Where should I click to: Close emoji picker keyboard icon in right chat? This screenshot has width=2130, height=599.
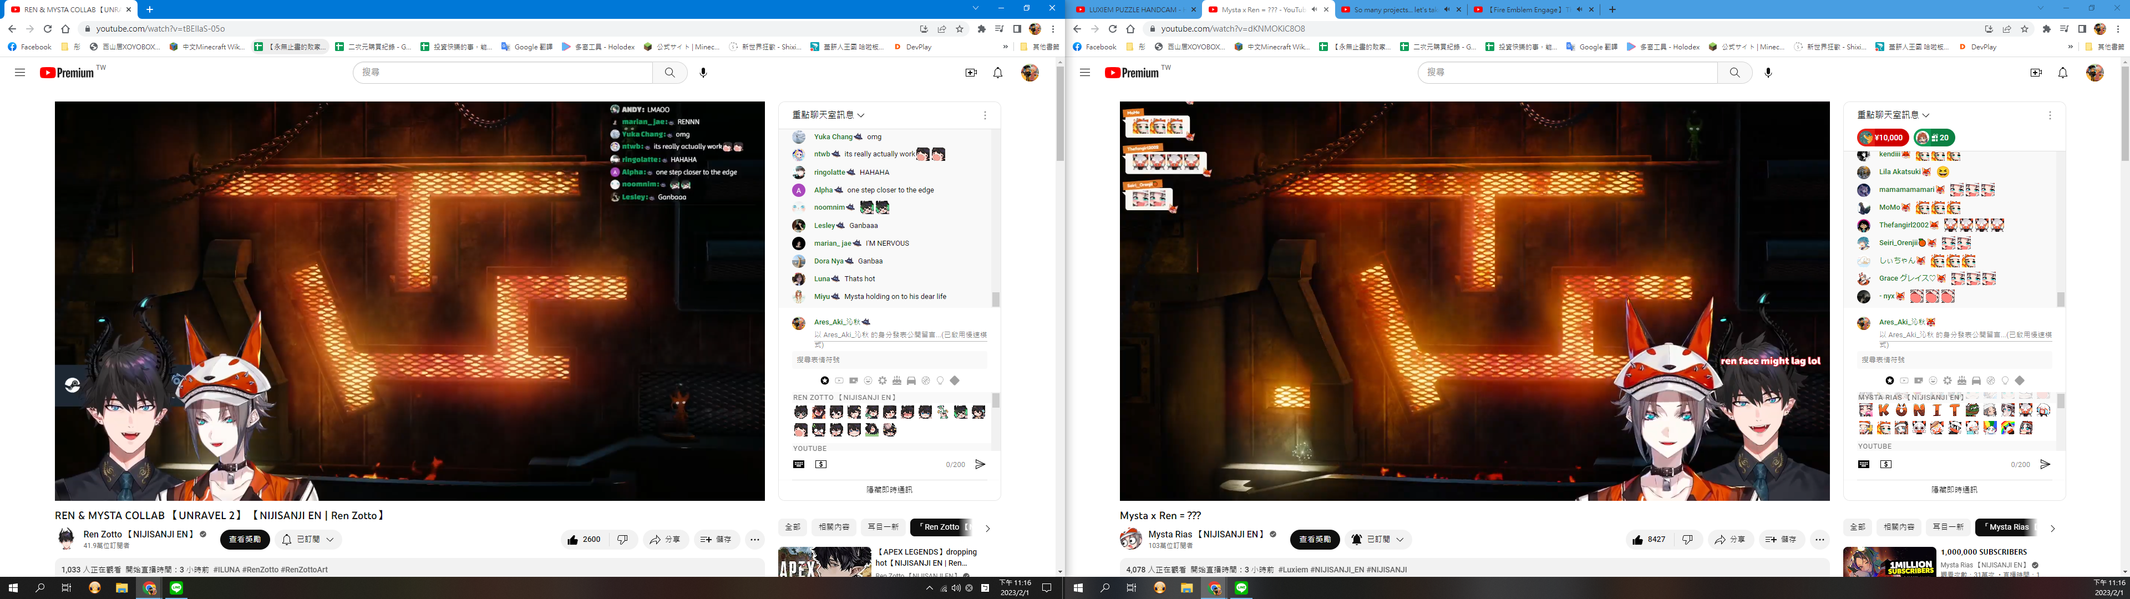(x=1863, y=464)
